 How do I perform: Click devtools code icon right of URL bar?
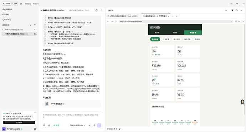tap(242, 21)
